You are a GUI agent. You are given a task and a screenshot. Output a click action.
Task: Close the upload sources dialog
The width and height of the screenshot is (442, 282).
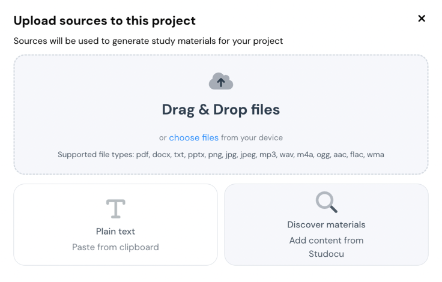[422, 19]
